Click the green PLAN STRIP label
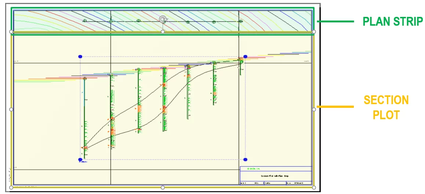Image resolution: width=425 pixels, height=194 pixels. click(x=392, y=22)
